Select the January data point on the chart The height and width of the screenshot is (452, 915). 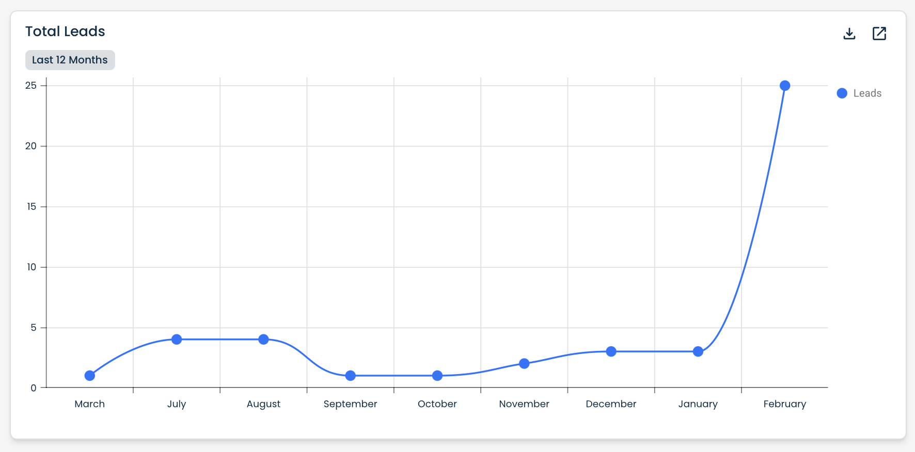click(698, 351)
